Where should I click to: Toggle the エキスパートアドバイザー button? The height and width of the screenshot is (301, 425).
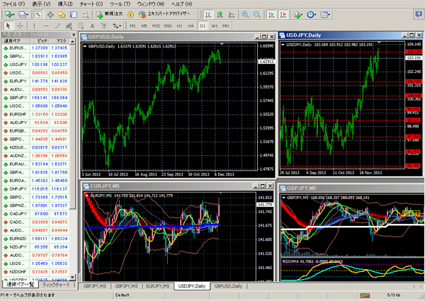click(x=164, y=14)
